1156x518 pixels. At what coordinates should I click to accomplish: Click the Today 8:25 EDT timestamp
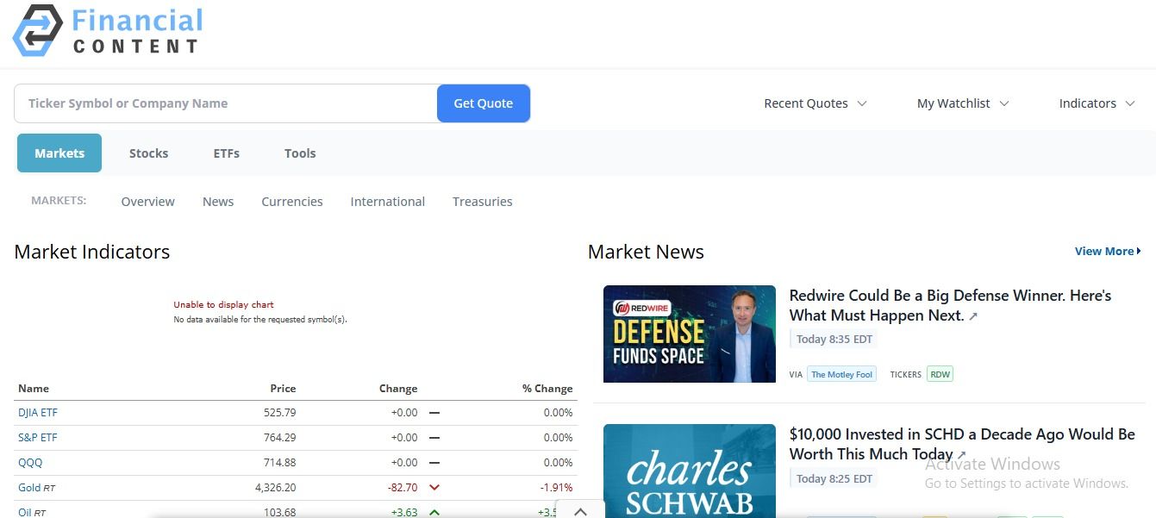[834, 479]
